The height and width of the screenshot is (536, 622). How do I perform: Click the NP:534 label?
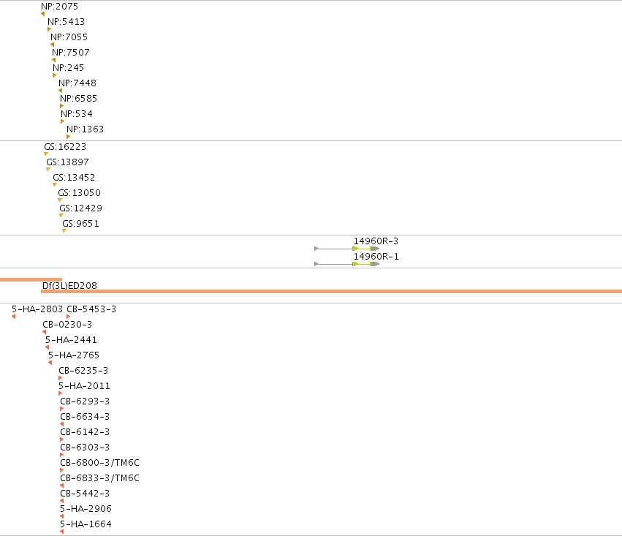click(x=77, y=114)
